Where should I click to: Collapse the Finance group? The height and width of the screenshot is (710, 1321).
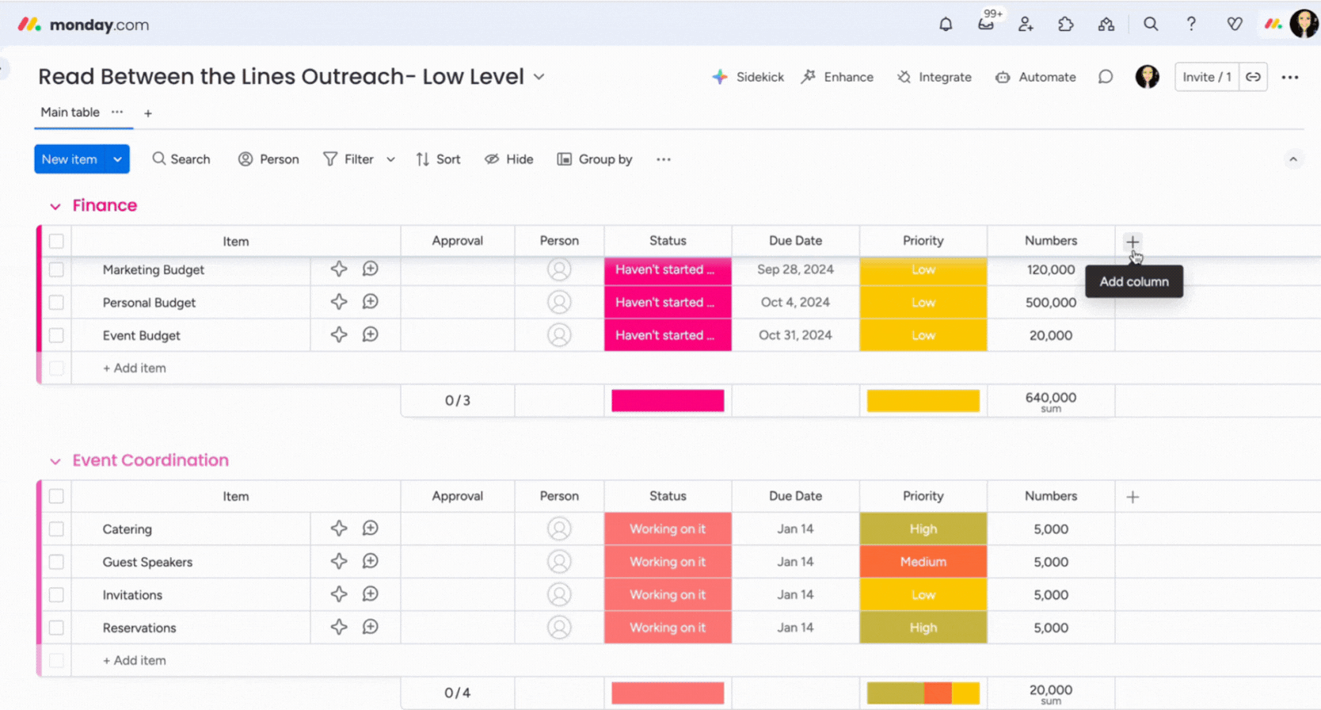pos(55,206)
